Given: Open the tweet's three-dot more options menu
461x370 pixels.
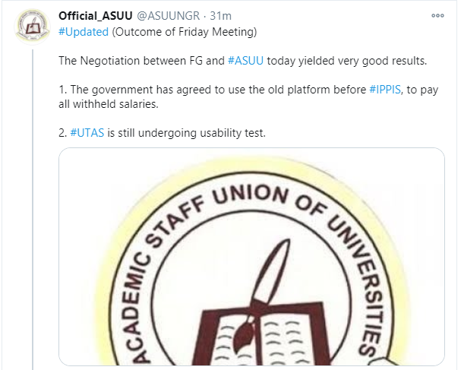Looking at the screenshot, I should point(437,16).
